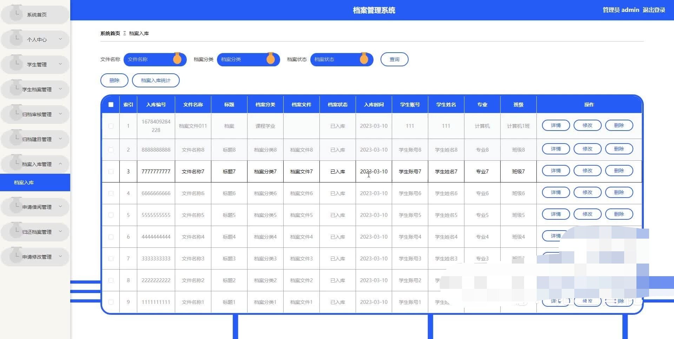Expand the 学生档案管理 chevron

click(60, 89)
